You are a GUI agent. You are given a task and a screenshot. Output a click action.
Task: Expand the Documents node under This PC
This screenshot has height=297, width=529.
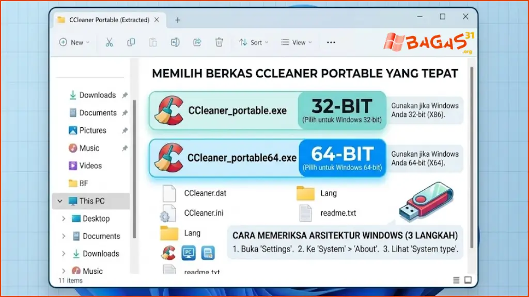[64, 236]
